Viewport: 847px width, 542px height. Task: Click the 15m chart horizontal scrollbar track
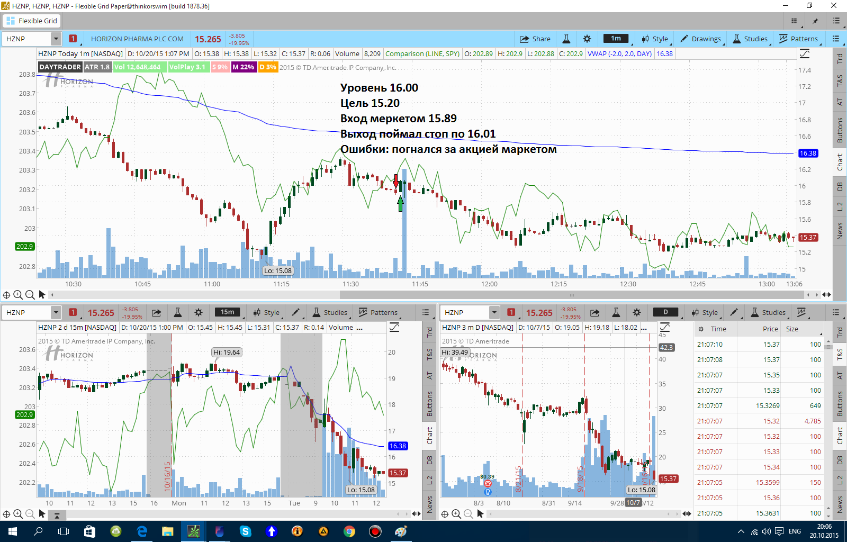point(230,514)
